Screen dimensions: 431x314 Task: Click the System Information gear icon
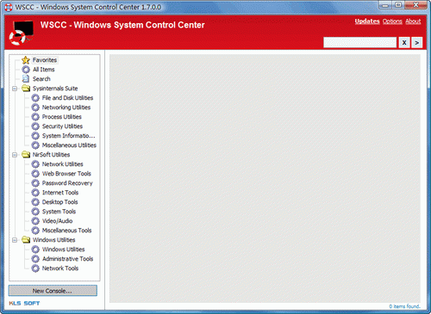(35, 136)
